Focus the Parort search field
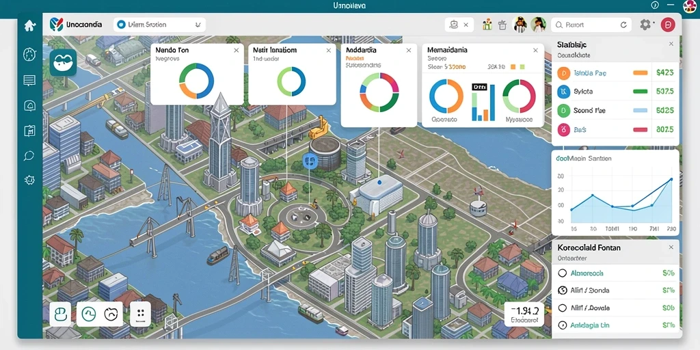This screenshot has height=350, width=700. click(x=591, y=25)
